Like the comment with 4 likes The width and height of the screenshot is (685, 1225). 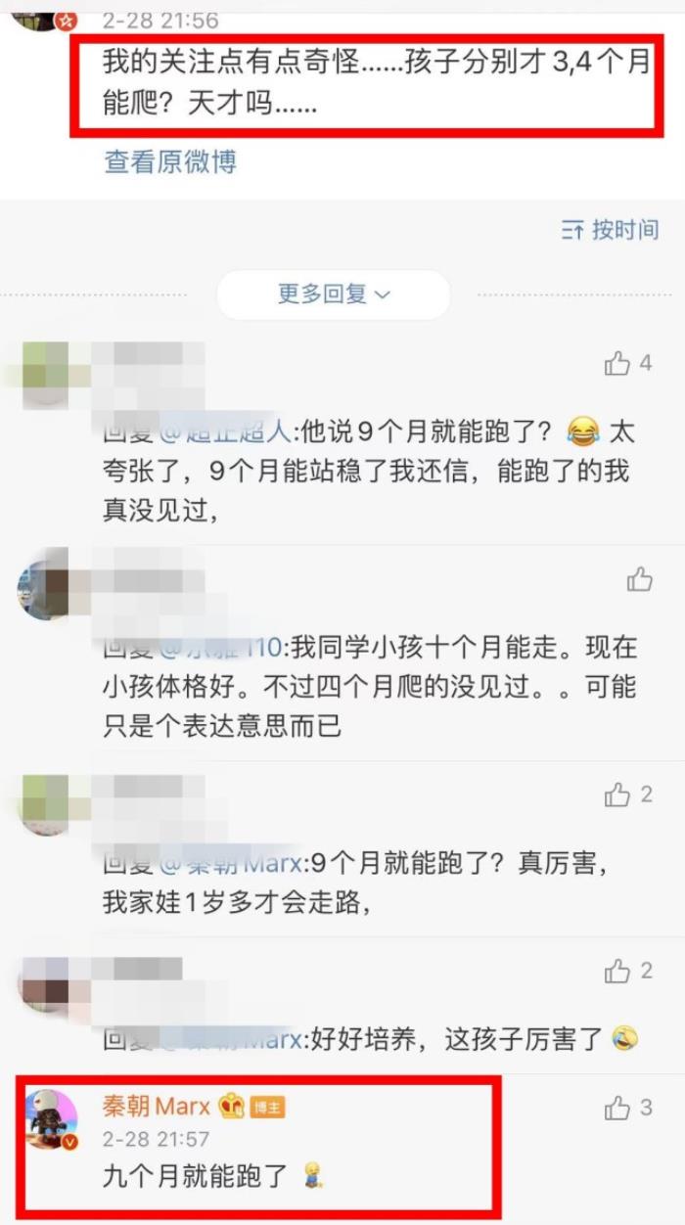pos(616,364)
